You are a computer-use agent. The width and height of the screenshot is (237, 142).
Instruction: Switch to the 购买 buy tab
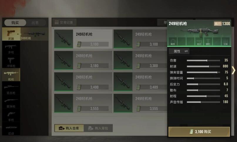coord(15,23)
